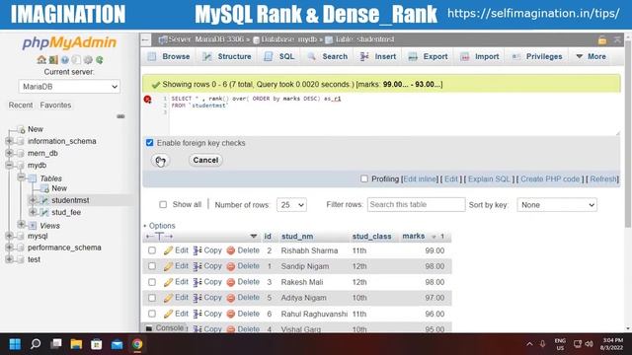Open the Mail app in the taskbar

point(117,344)
